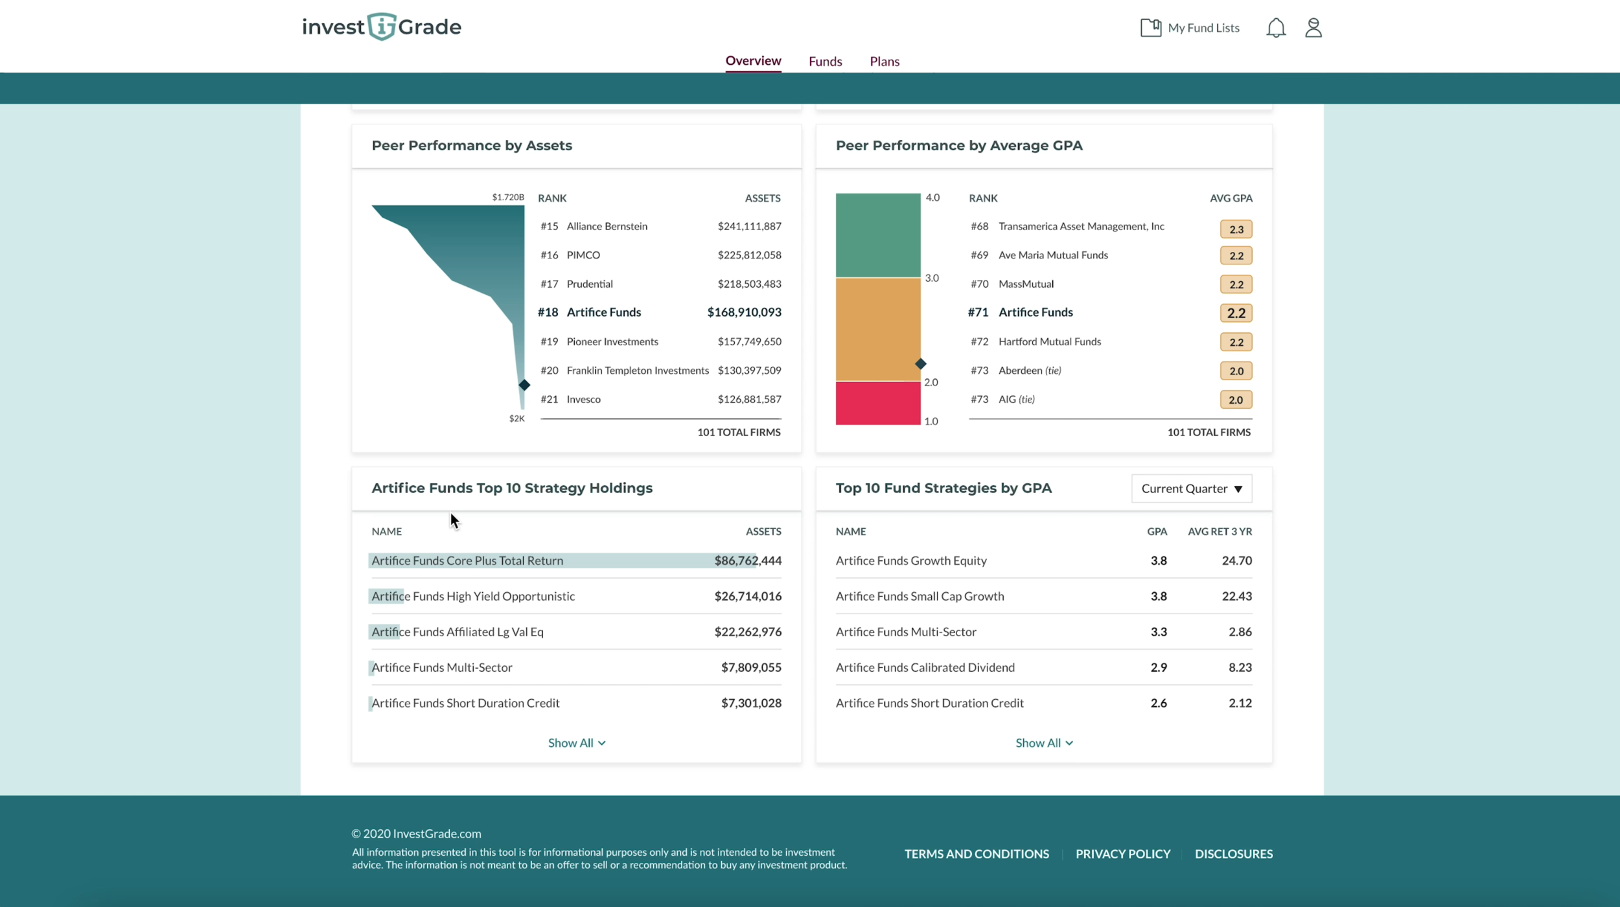The width and height of the screenshot is (1620, 907).
Task: Select Artifice Funds Core Plus Total Return row
Action: pyautogui.click(x=576, y=560)
